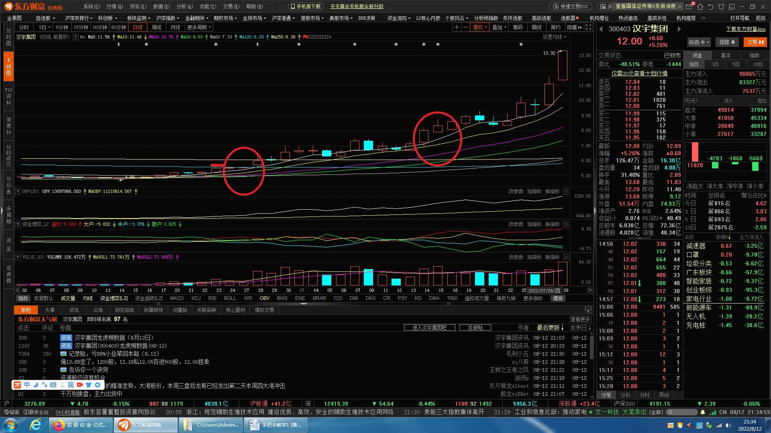Open Firefox window in taskbar
Screen dimensions: 771x433
pos(82,425)
